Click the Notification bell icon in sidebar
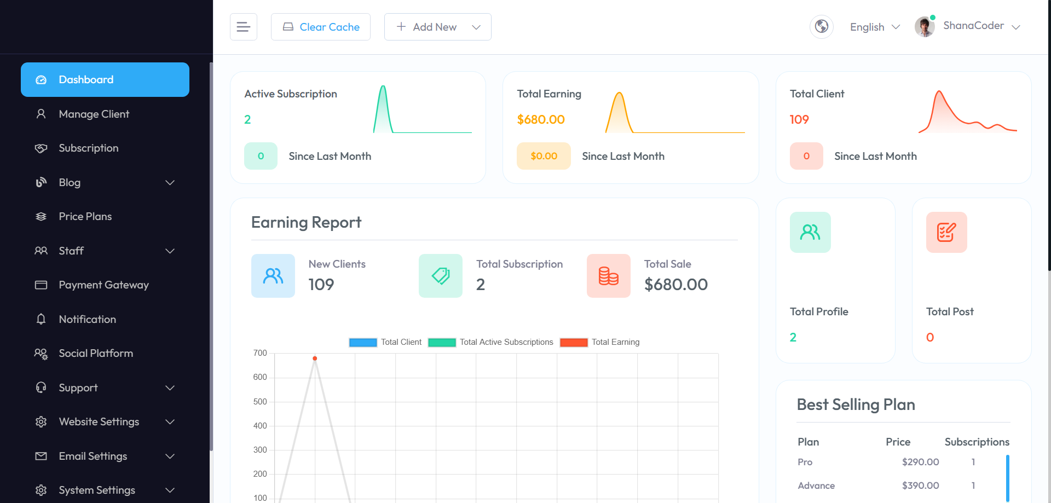 click(41, 319)
